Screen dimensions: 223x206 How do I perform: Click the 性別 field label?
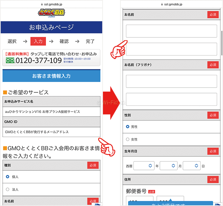[x=128, y=115]
